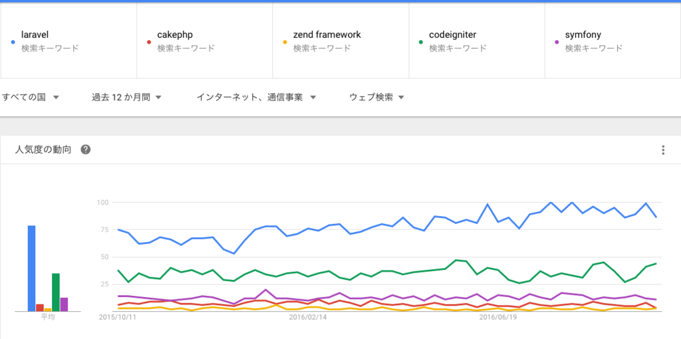This screenshot has height=339, width=681.
Task: Open the three-dot chart options menu
Action: click(x=663, y=150)
